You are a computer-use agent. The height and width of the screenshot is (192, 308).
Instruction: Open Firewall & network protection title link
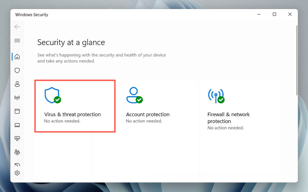(229, 118)
